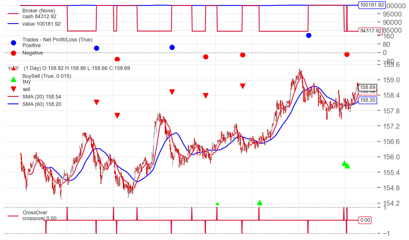
Task: Click the 158.69 closing price tag
Action: (368, 87)
